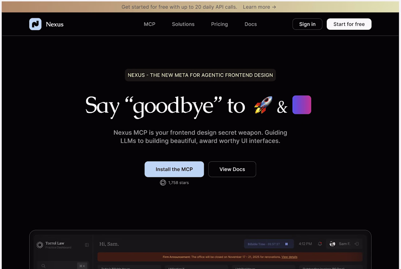Click the dashboard search magnifier icon
Viewport: 401px width, 269px height.
point(43,266)
